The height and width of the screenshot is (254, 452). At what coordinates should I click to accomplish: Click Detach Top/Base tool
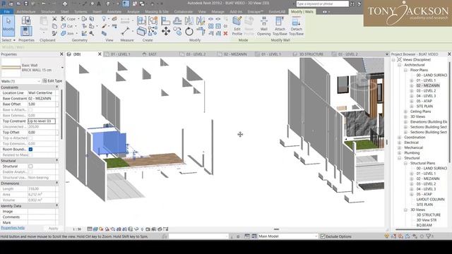296,26
